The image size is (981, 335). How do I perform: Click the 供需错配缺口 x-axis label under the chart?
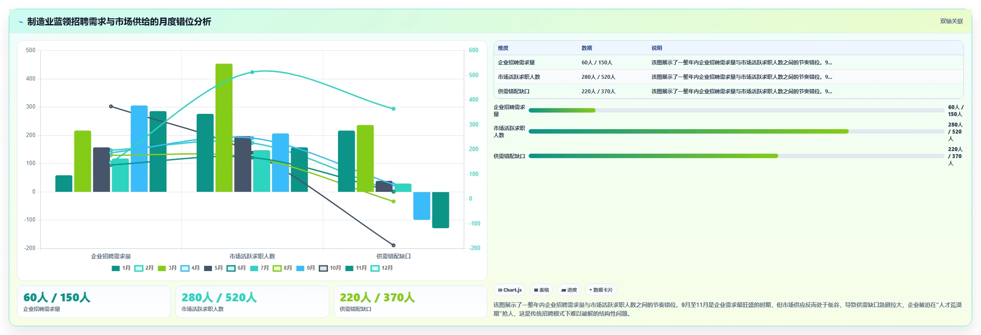click(394, 256)
